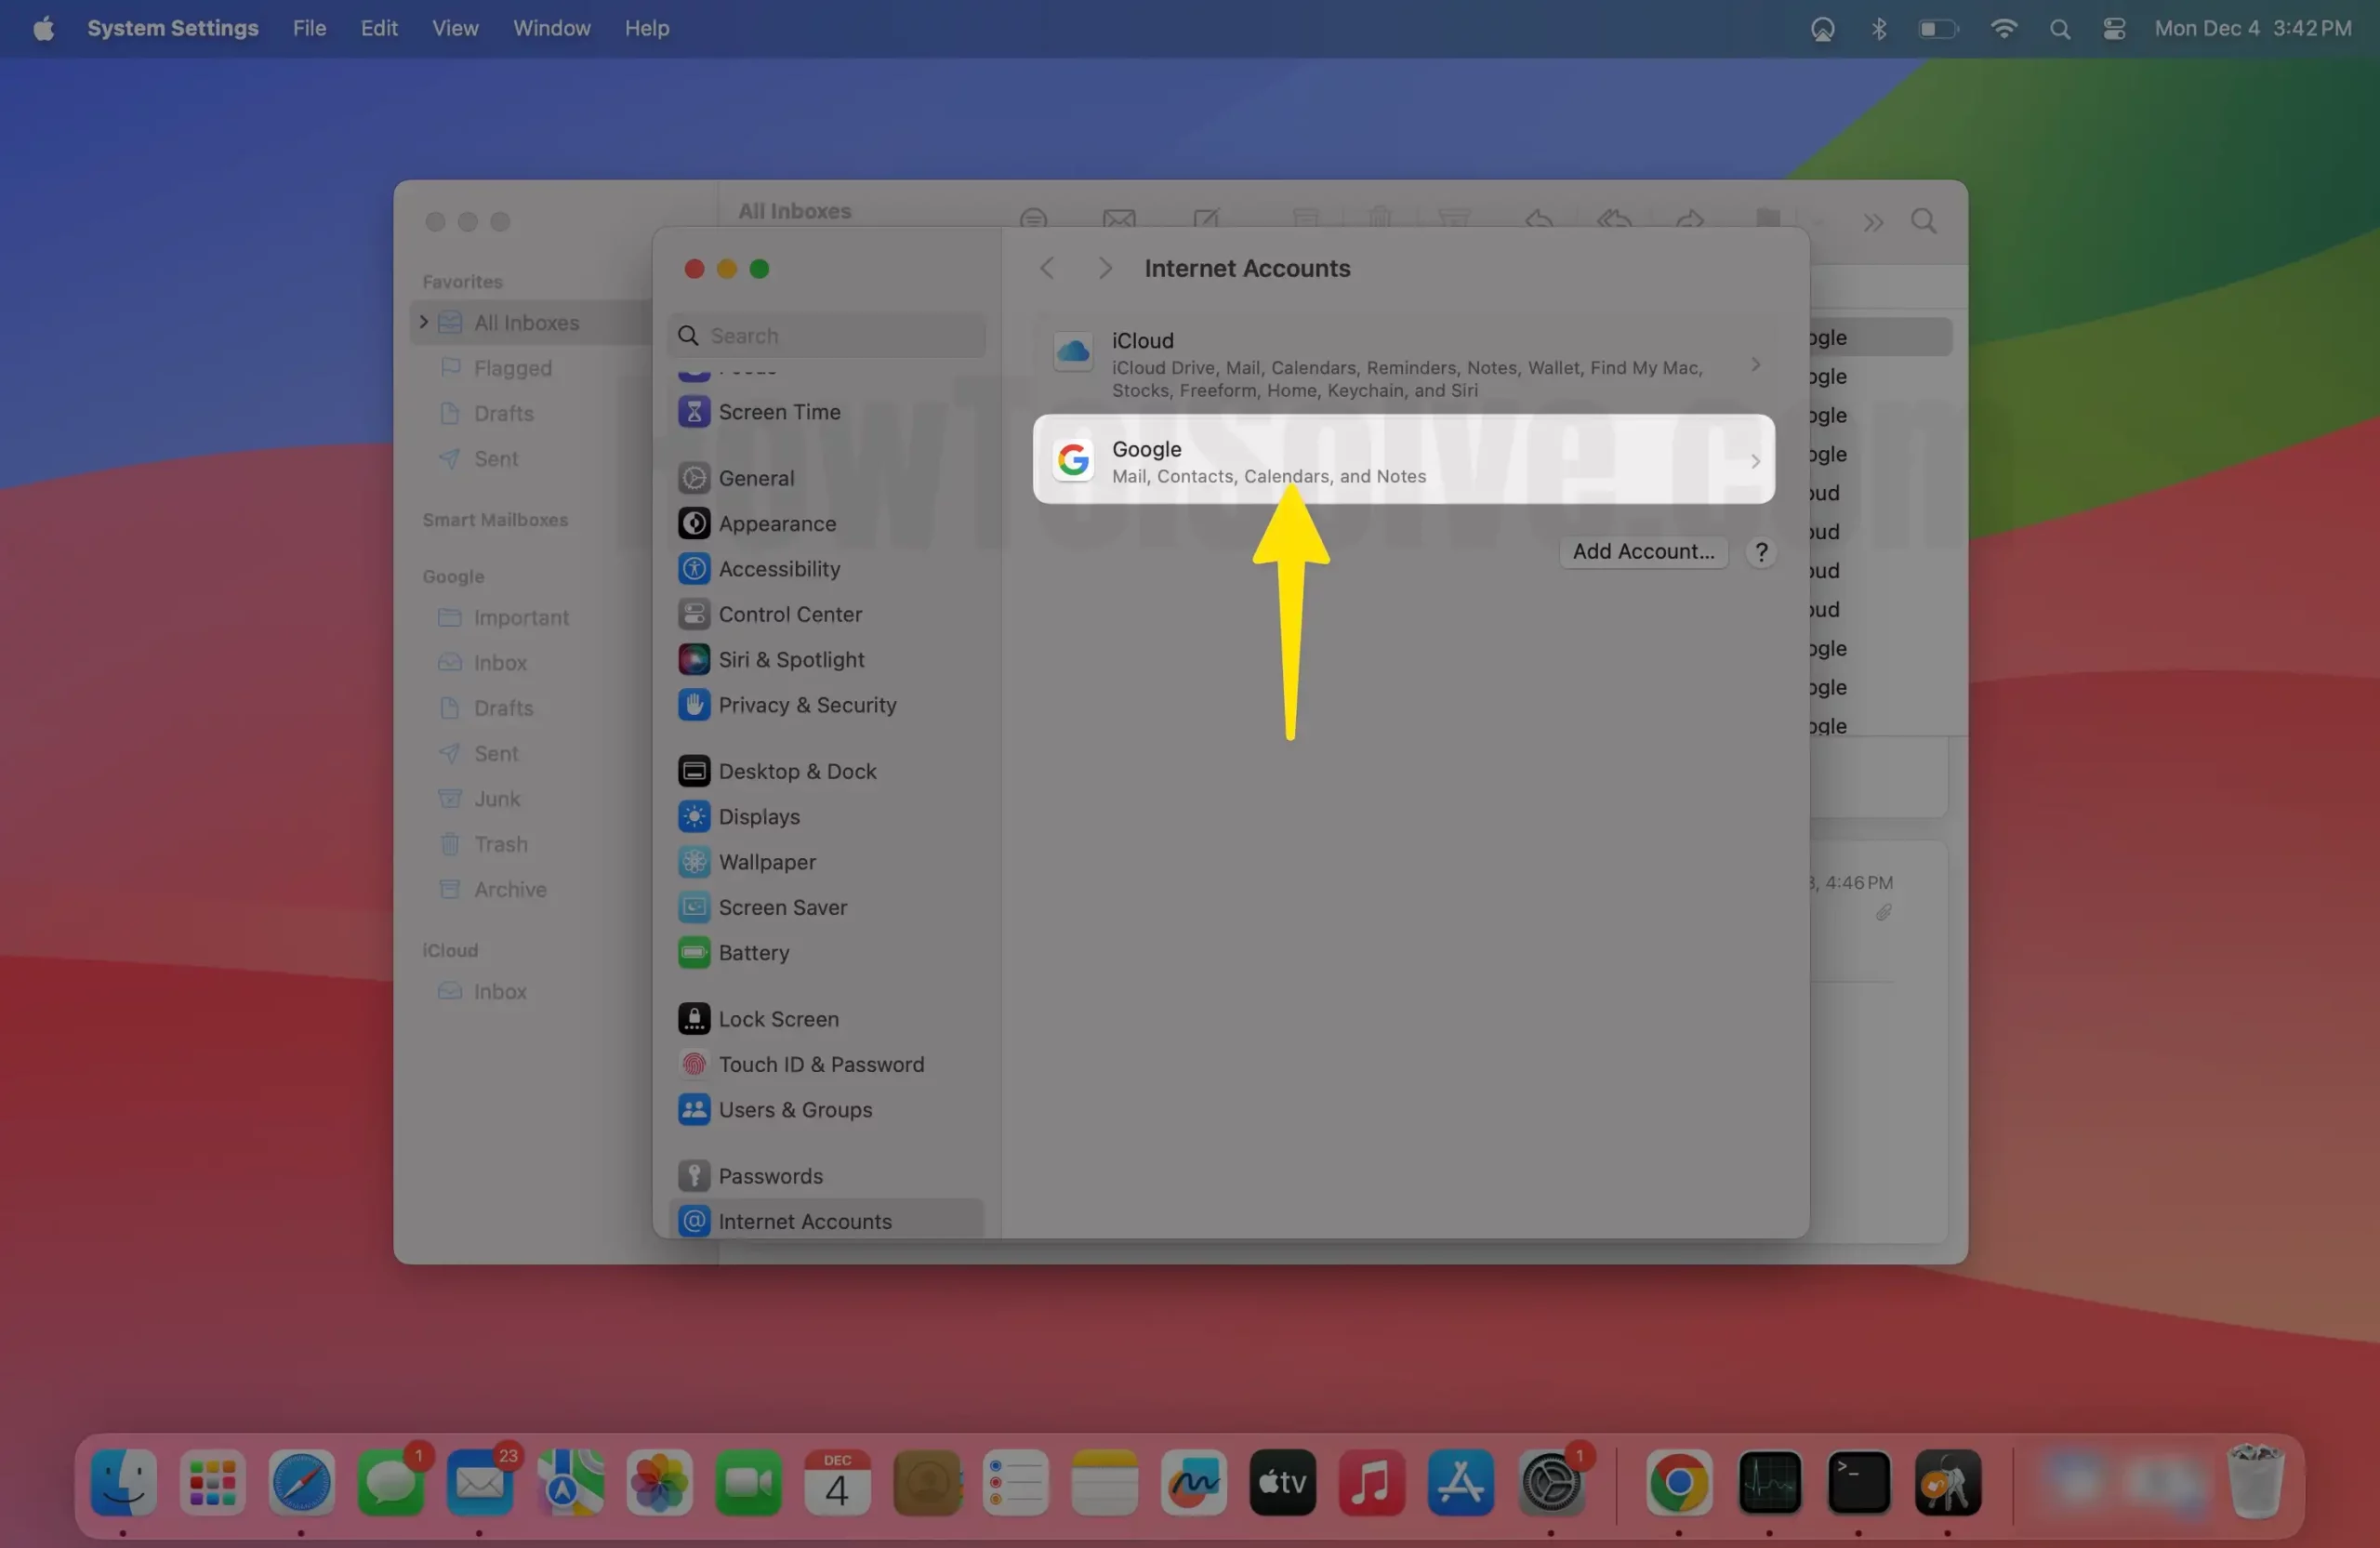Open Privacy & Security settings
This screenshot has width=2380, height=1548.
pyautogui.click(x=806, y=705)
